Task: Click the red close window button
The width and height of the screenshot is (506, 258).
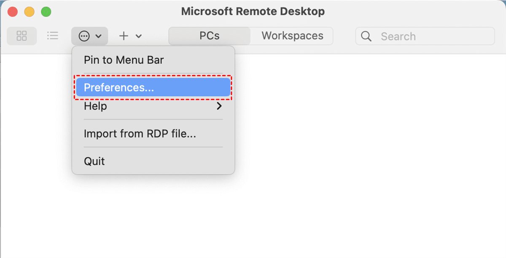Action: [13, 12]
